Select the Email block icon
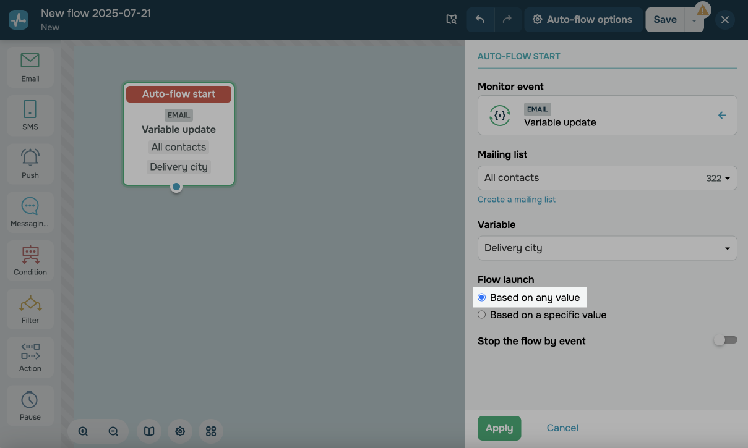 (x=30, y=67)
